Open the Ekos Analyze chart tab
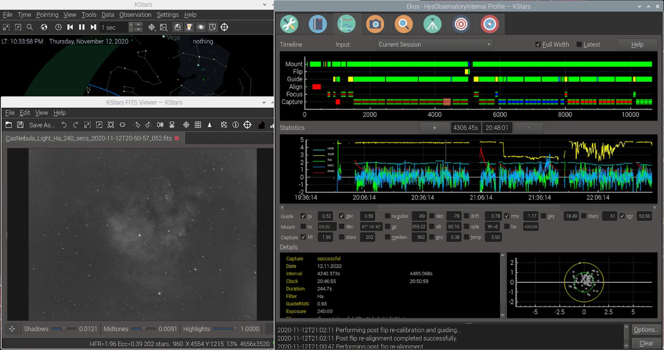664x350 pixels. 347,24
